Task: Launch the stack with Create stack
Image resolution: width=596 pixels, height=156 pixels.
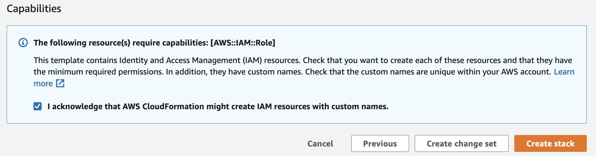Action: tap(550, 144)
